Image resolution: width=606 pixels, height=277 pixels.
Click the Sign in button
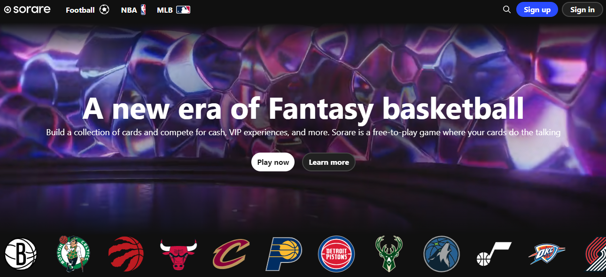pos(583,9)
